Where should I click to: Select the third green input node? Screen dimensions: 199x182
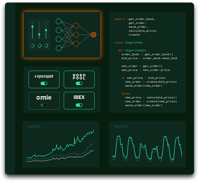(x=59, y=39)
